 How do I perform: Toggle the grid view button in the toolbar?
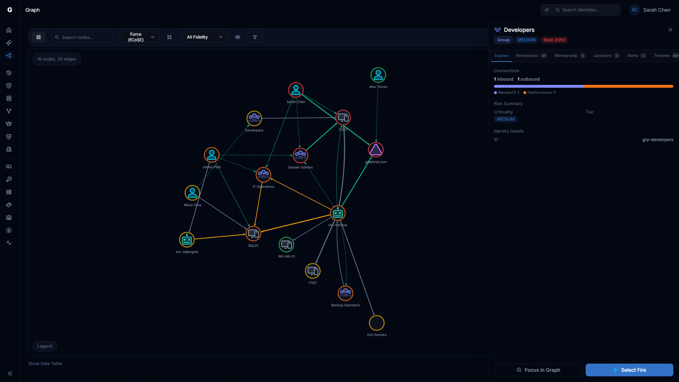pos(39,37)
